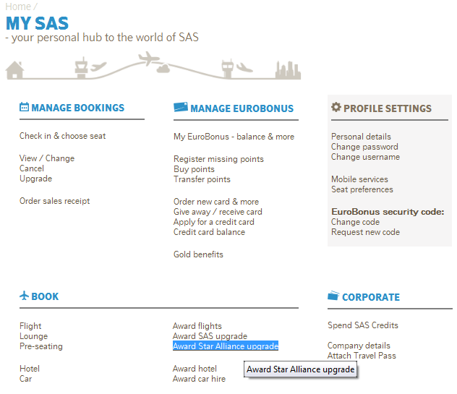Screen dimensions: 457x394
Task: Click the MY SAS page title
Action: 37,23
